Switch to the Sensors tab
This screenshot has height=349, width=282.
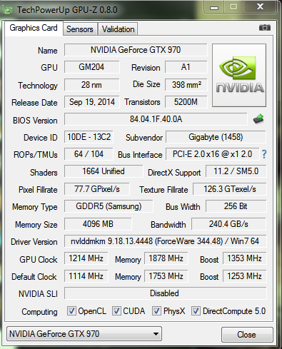point(80,29)
